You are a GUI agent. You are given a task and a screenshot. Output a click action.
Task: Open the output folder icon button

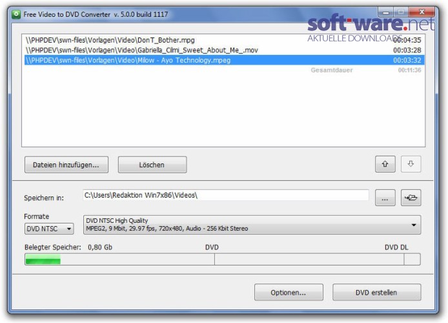coord(411,198)
